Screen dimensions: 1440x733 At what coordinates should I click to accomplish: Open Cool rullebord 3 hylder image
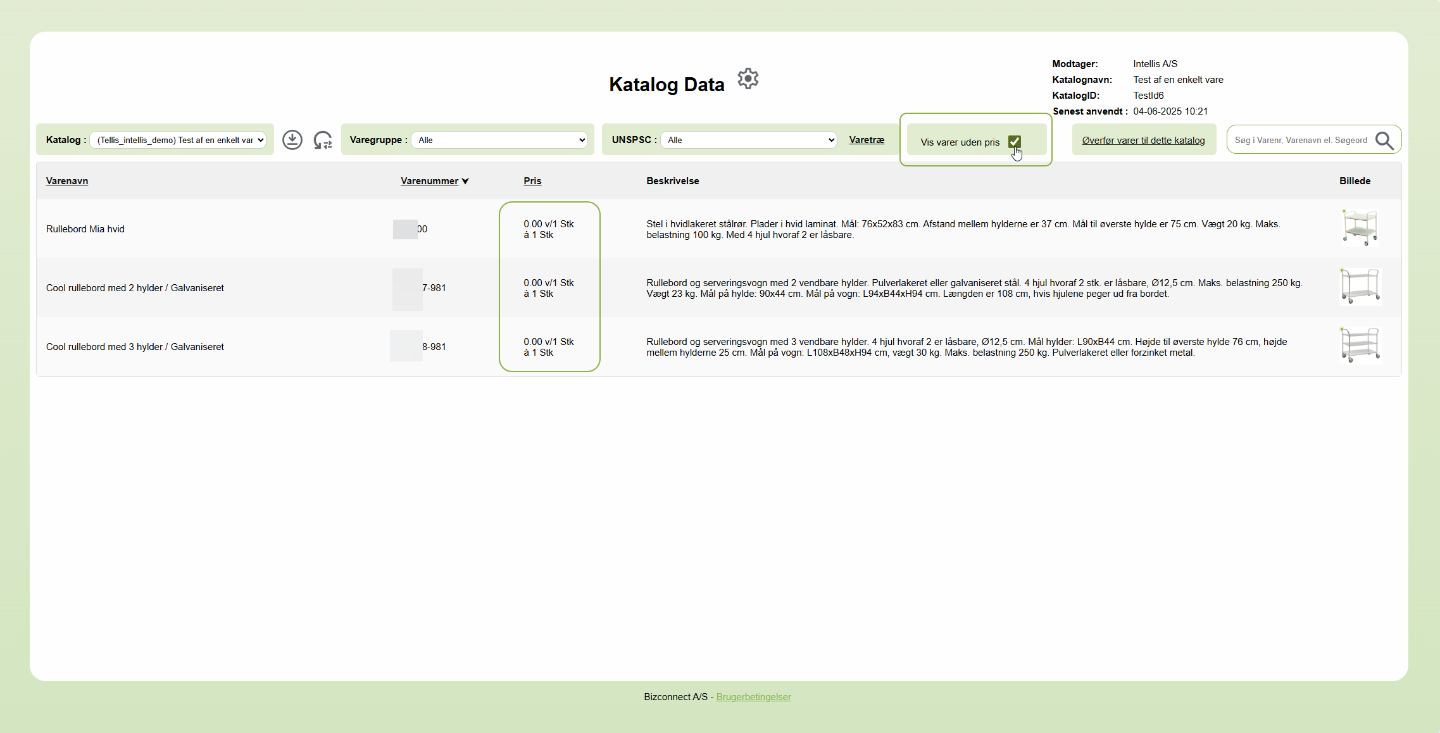click(1359, 345)
